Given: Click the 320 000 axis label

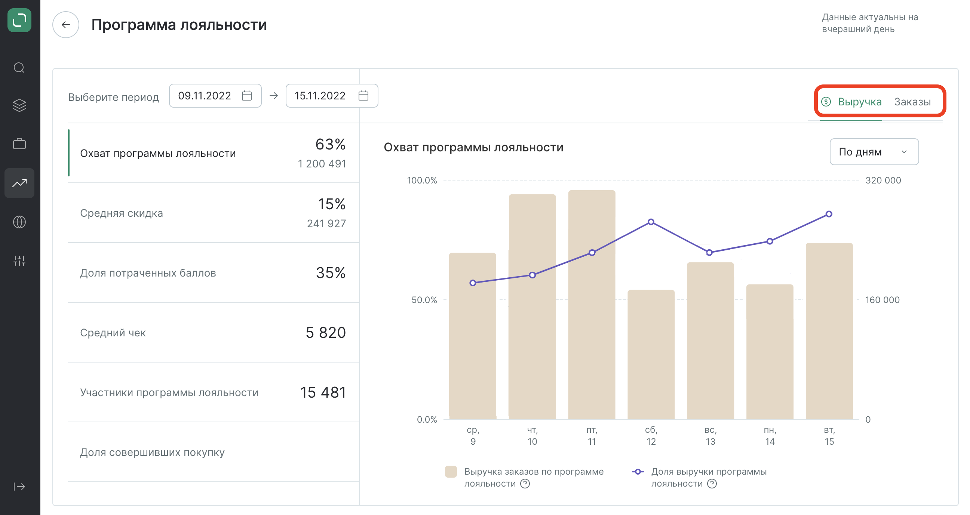Looking at the screenshot, I should coord(883,181).
